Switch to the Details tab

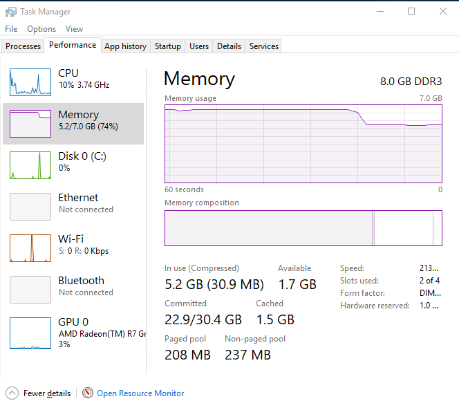(x=229, y=46)
